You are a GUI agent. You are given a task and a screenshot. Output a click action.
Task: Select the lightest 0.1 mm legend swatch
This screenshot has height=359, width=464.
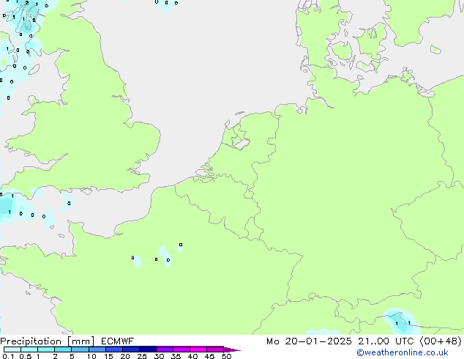(12, 349)
